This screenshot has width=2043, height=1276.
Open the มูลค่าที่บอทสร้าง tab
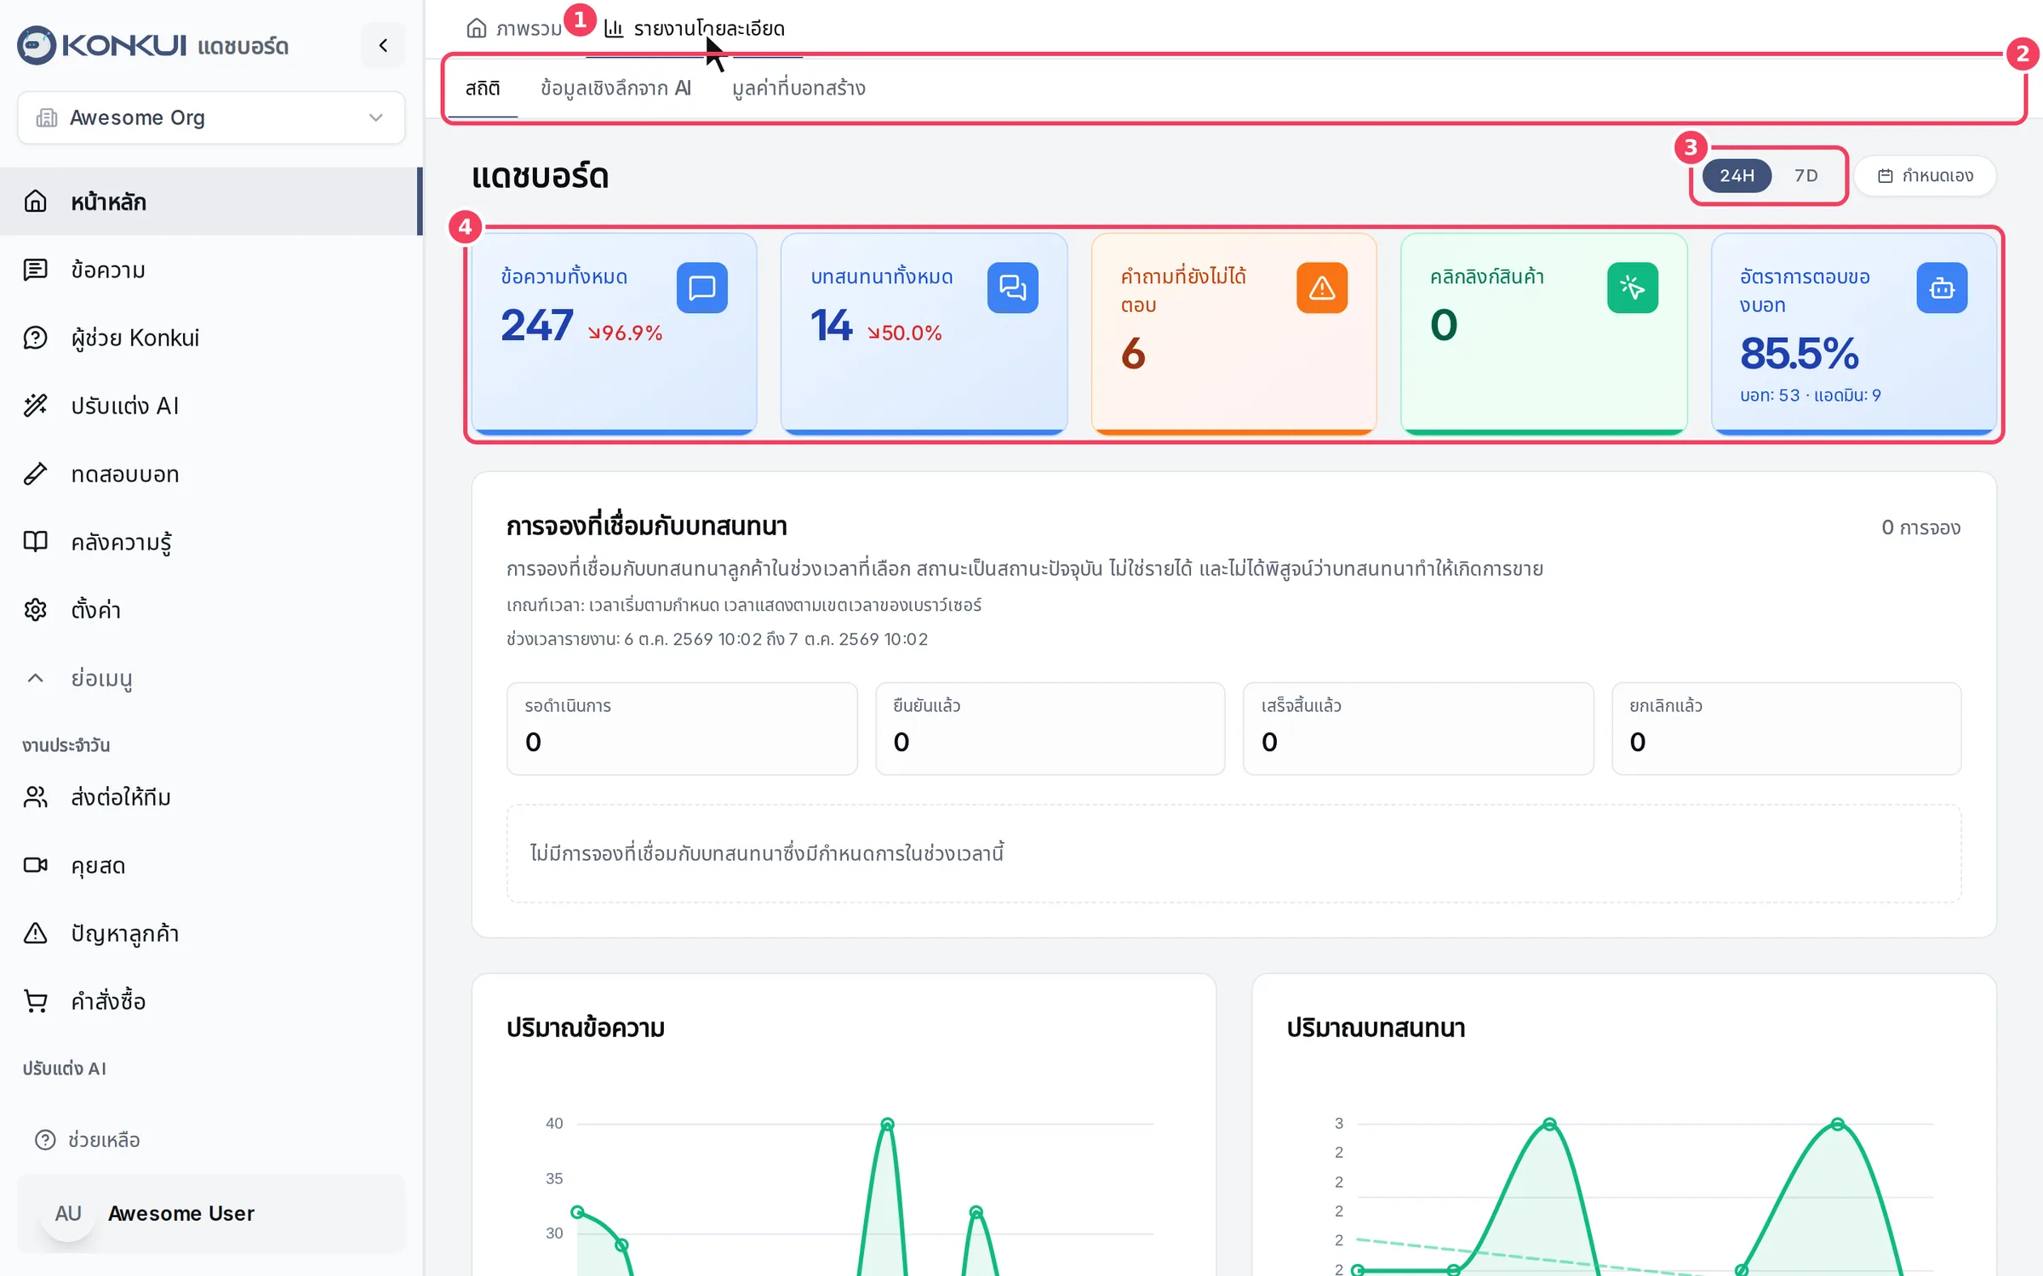tap(798, 88)
